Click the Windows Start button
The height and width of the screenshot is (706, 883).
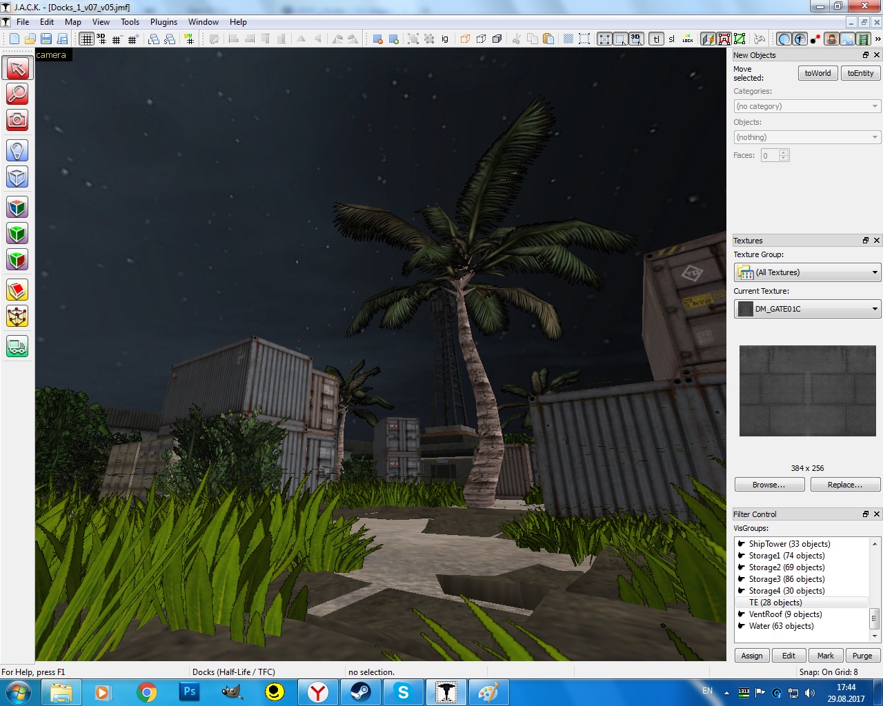(19, 692)
